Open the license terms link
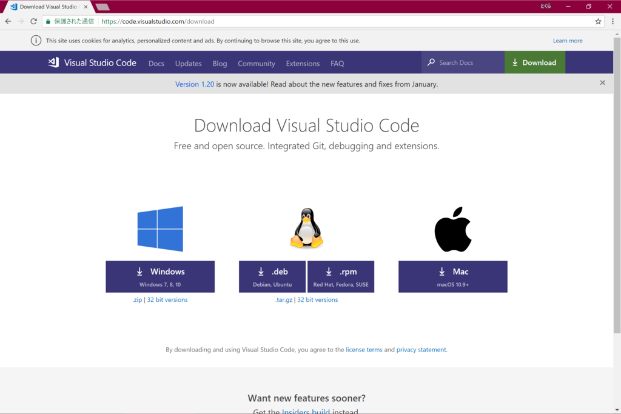The width and height of the screenshot is (621, 414). (x=364, y=350)
